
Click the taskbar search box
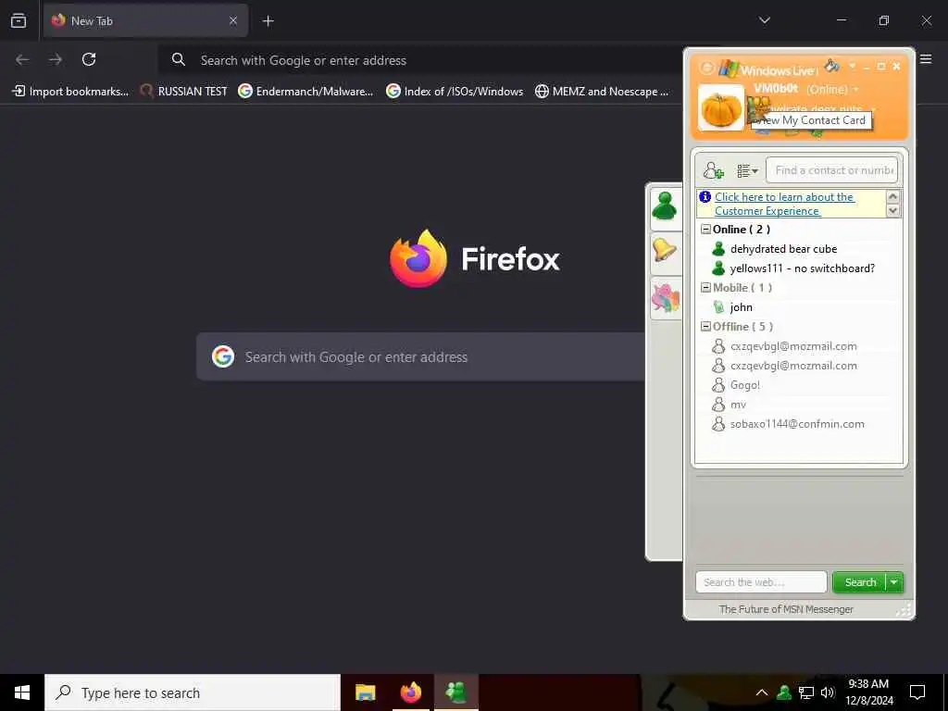[193, 692]
